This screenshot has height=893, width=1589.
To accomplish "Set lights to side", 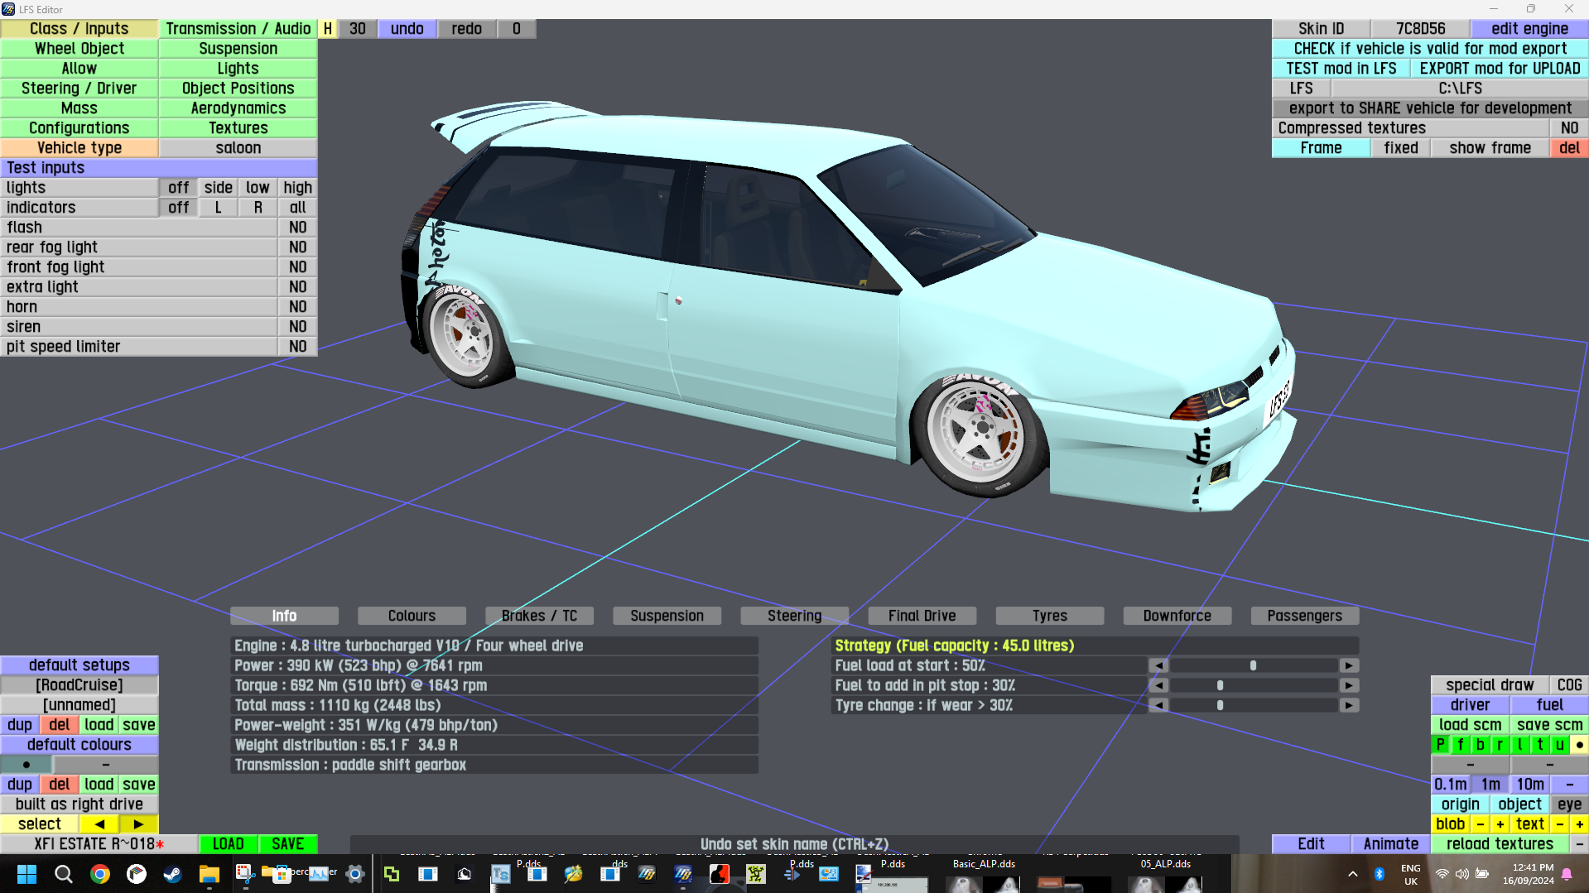I will click(219, 188).
